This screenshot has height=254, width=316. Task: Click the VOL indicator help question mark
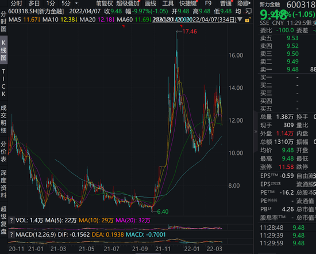click(x=11, y=220)
